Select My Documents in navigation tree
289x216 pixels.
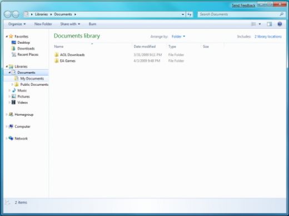pyautogui.click(x=32, y=79)
